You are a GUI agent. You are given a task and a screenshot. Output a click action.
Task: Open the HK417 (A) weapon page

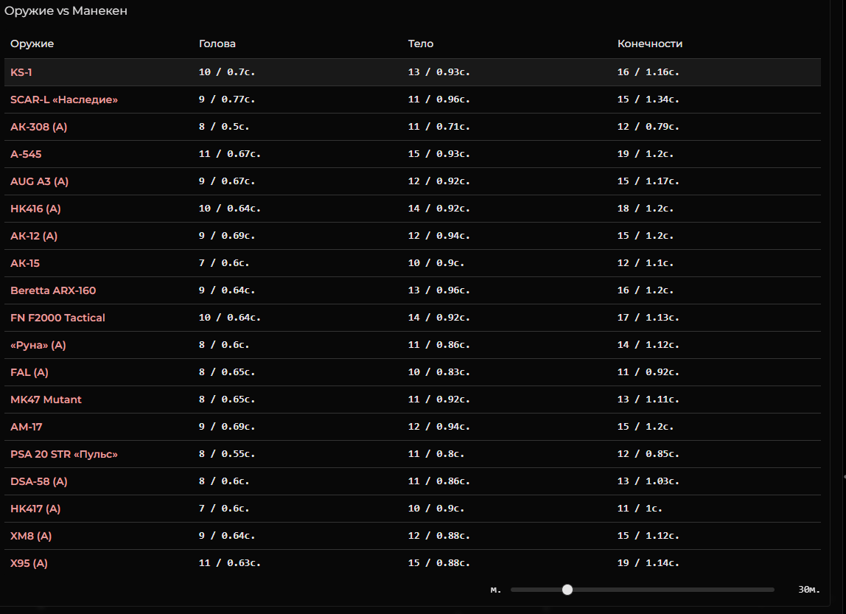pos(35,509)
